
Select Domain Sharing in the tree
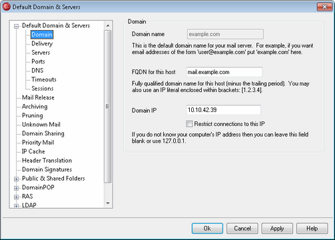[43, 133]
